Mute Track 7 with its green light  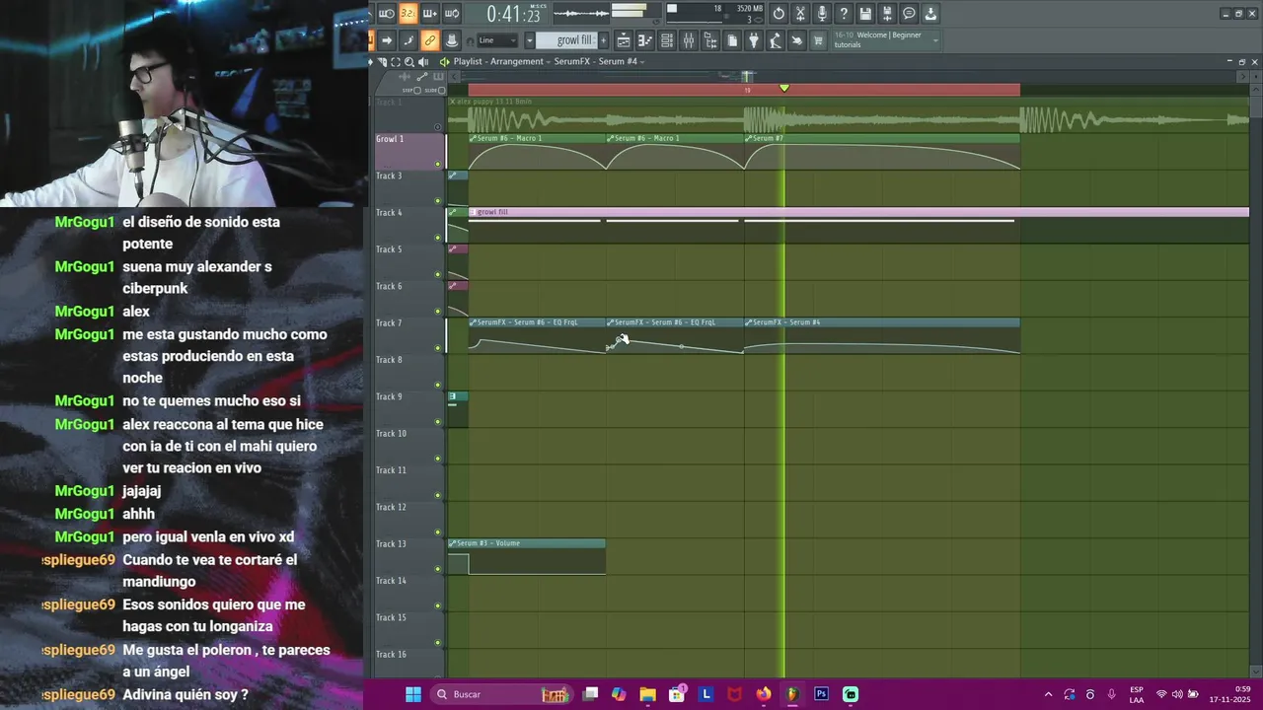pos(438,348)
